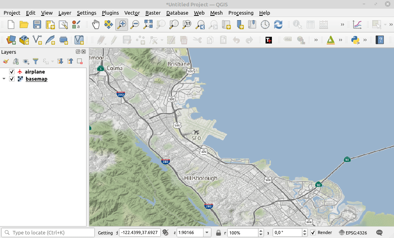Open the Settings menu
394x238 pixels.
[x=87, y=13]
